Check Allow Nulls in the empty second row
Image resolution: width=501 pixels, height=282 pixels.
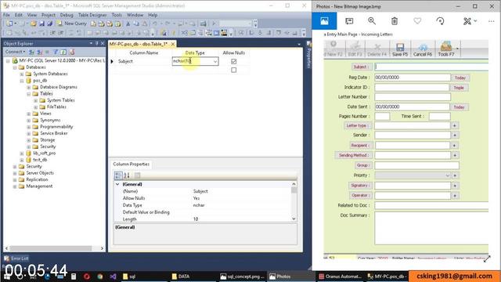click(234, 70)
